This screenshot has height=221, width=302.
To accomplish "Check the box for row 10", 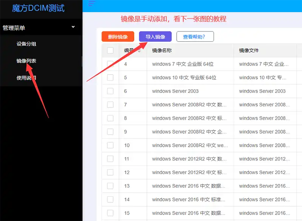I will [110, 145].
